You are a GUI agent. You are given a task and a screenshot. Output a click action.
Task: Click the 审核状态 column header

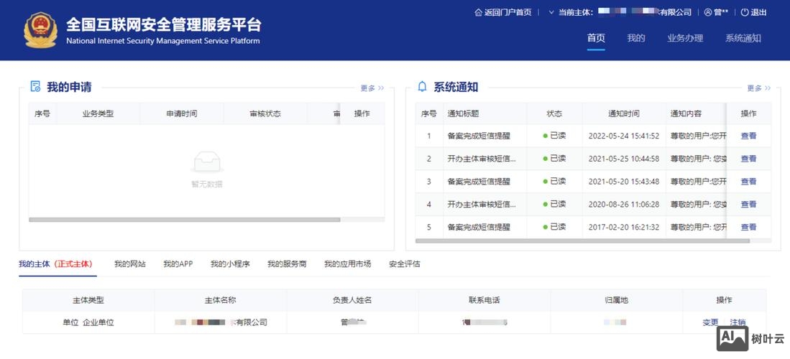265,113
